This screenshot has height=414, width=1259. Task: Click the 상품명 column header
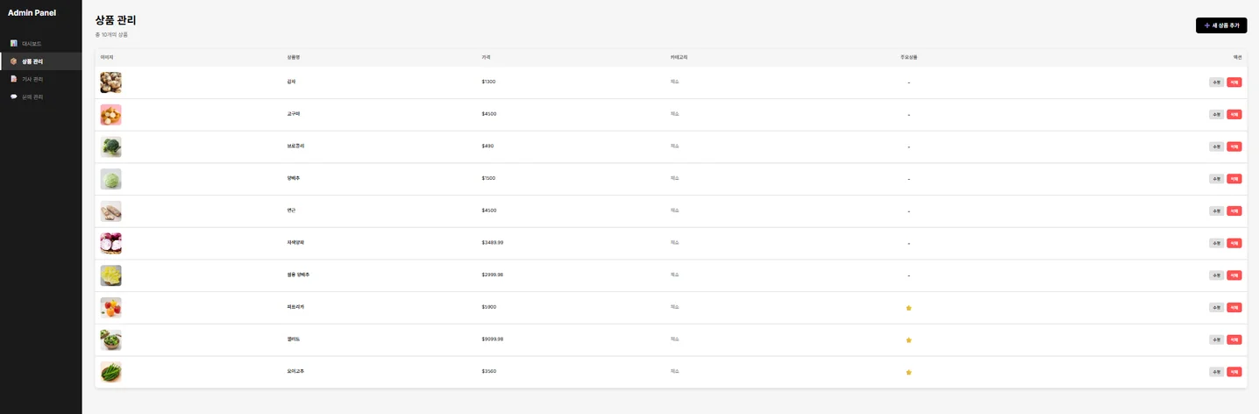[x=294, y=57]
